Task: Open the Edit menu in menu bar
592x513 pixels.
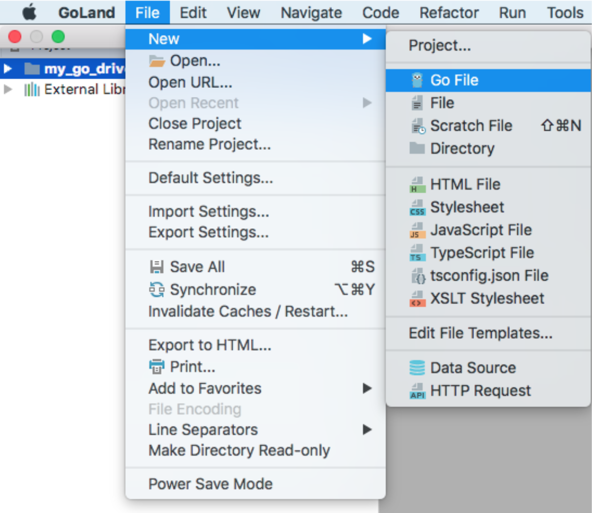Action: [193, 12]
